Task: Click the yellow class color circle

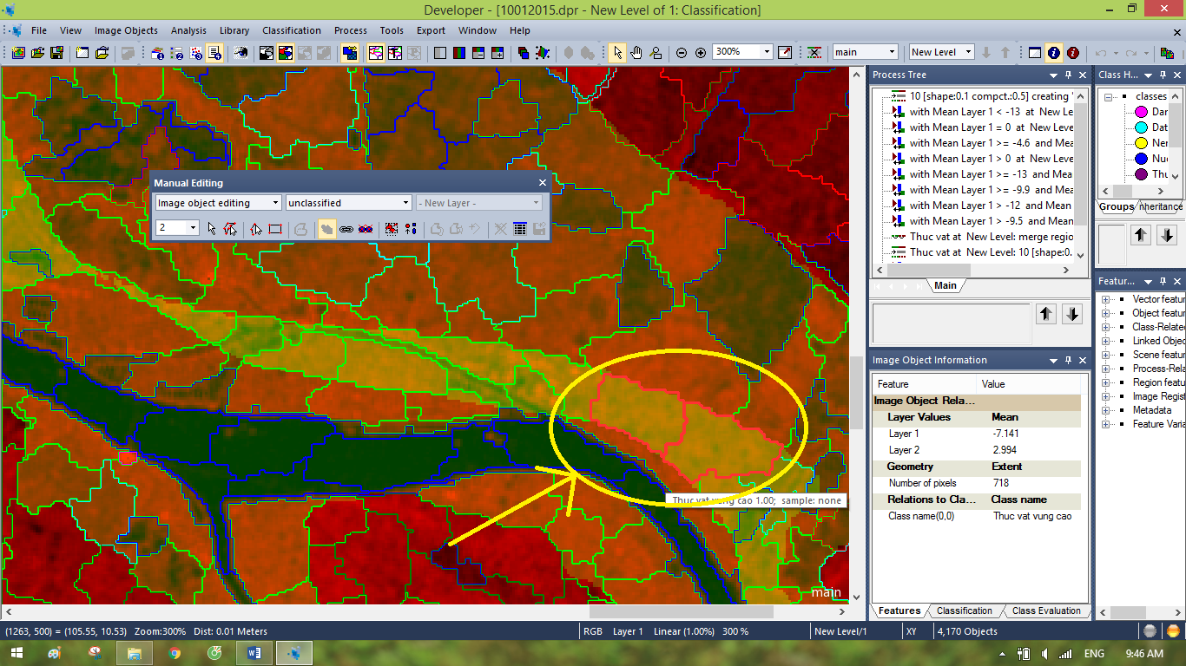Action: pyautogui.click(x=1141, y=143)
